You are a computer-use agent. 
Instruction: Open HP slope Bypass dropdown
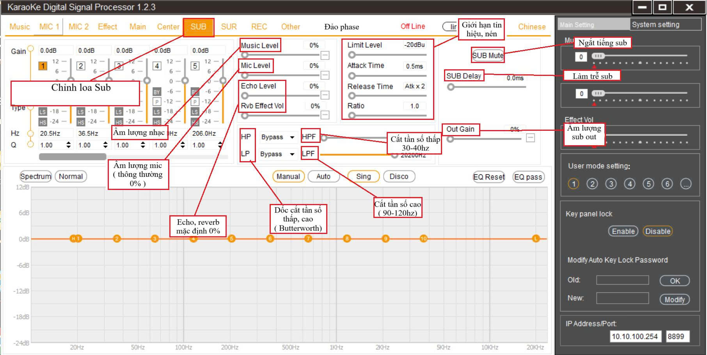pos(278,137)
